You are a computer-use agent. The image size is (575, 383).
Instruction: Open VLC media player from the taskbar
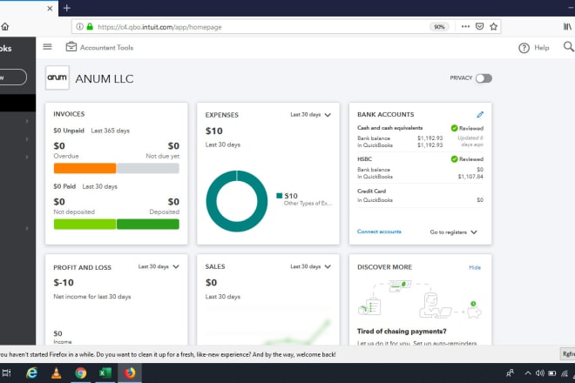click(55, 373)
